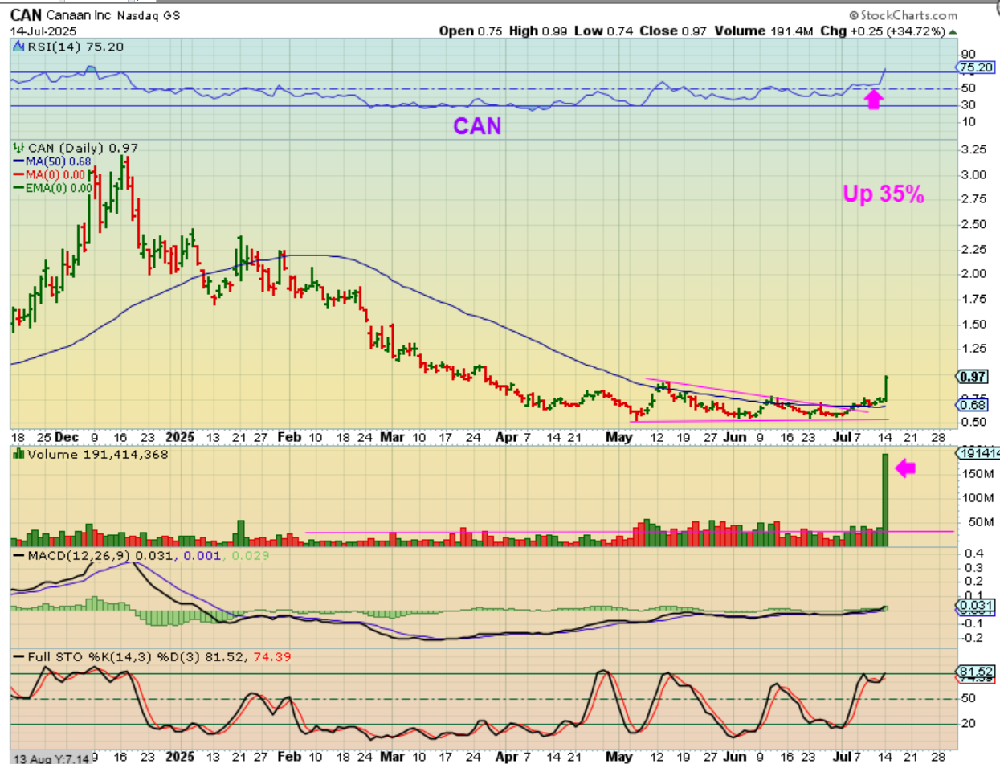This screenshot has height=764, width=1000.
Task: Click the CAN ticker symbol in the chart header
Action: pyautogui.click(x=24, y=15)
